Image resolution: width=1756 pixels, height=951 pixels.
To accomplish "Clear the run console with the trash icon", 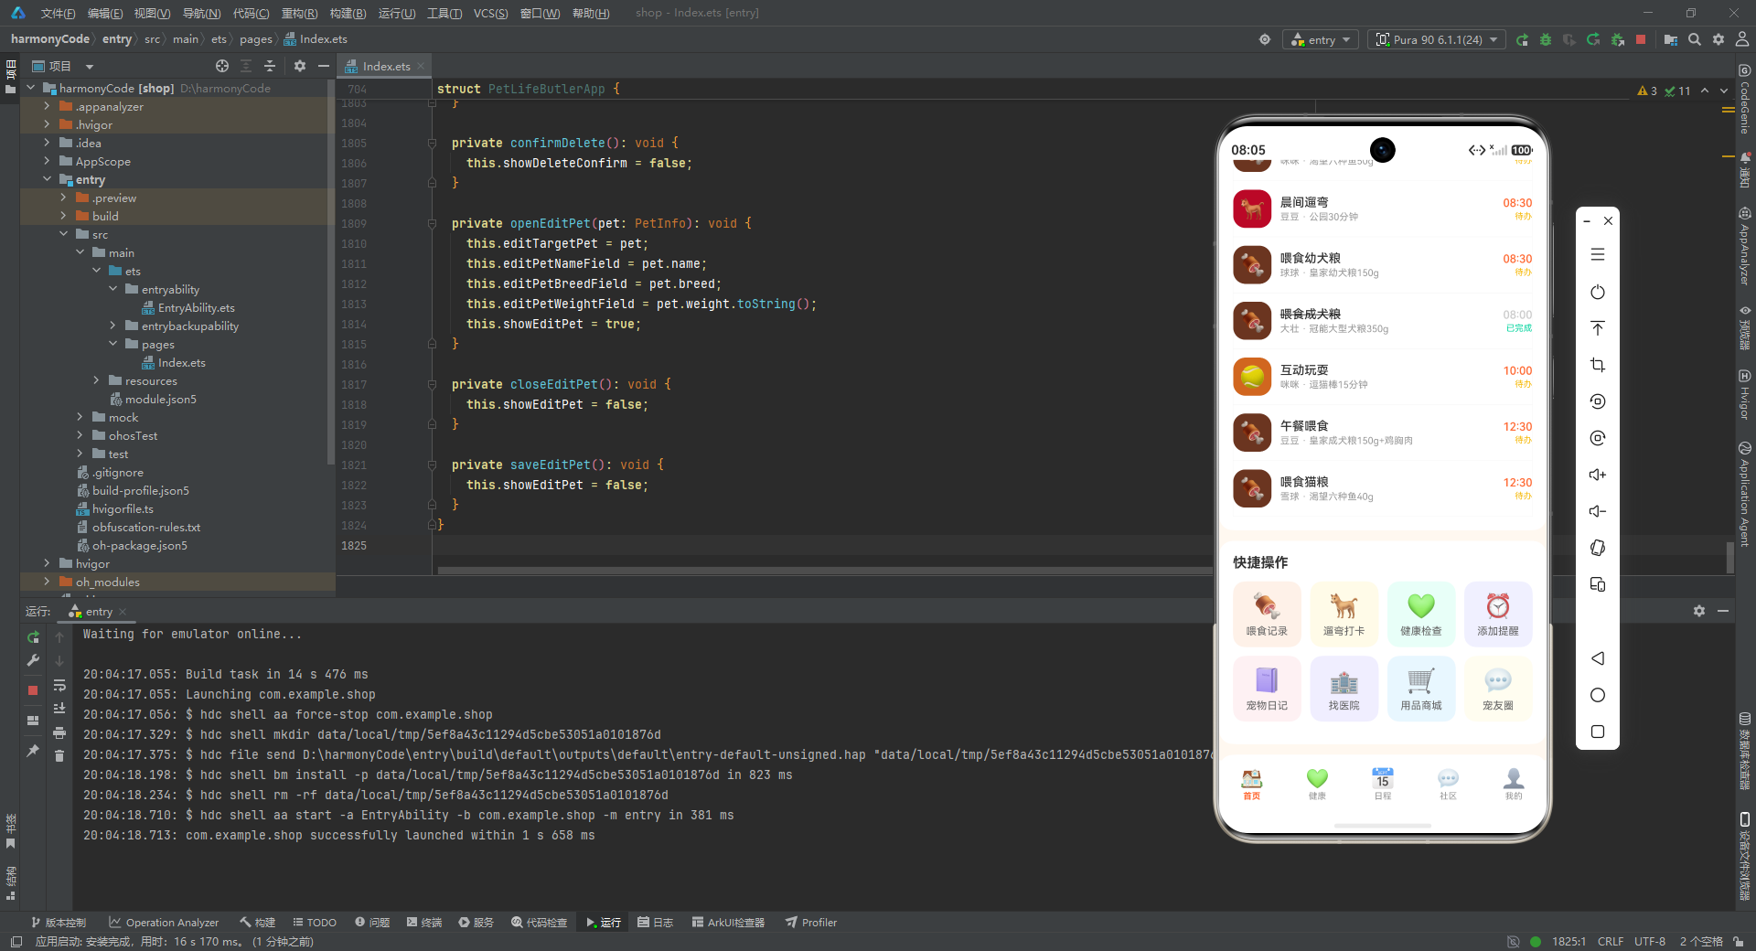I will coord(59,755).
